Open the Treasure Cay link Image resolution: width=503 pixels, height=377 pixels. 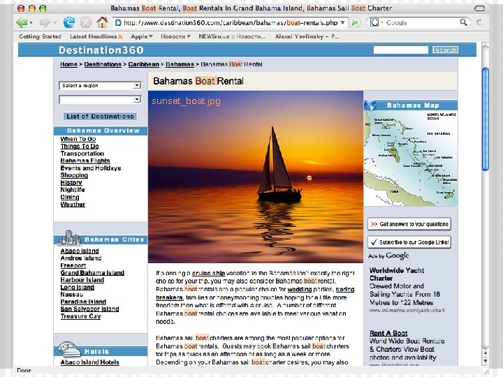point(80,316)
